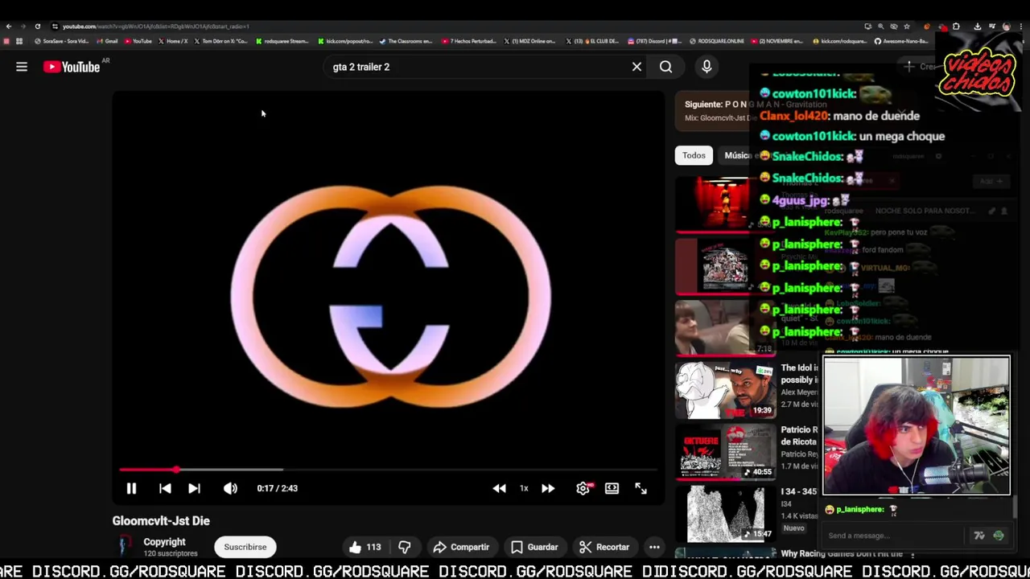Dislike the video with the thumbs-down button
The image size is (1030, 579).
tap(405, 547)
